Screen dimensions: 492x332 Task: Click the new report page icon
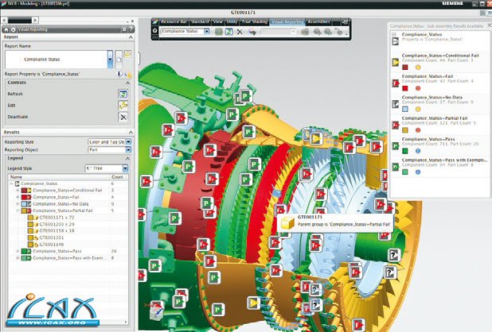click(119, 60)
